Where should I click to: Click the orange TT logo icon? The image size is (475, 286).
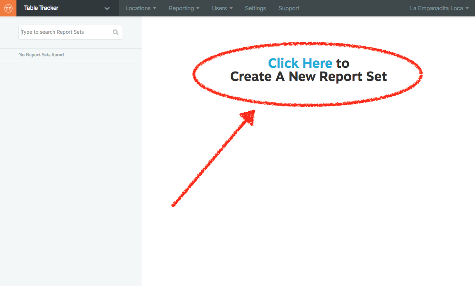(x=8, y=8)
